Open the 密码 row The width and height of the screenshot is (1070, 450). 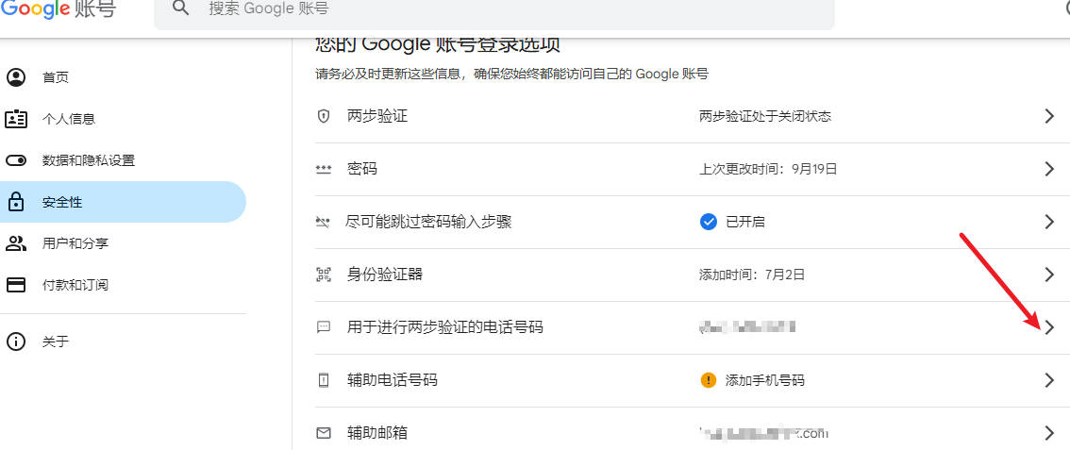coord(692,169)
